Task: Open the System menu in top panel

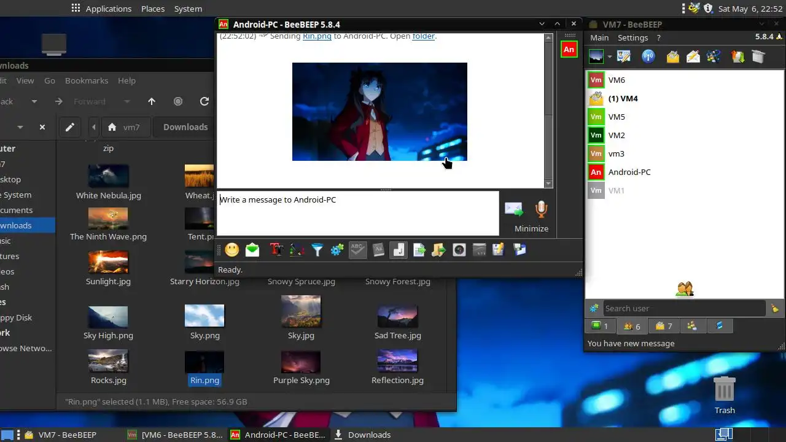Action: (188, 9)
